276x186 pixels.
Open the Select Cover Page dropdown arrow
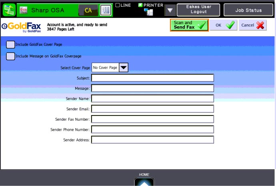(x=124, y=67)
